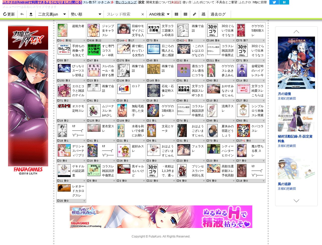Viewport: 322px width, 245px height.
Task: Click the scroll-to-top icon
Action: click(x=31, y=14)
